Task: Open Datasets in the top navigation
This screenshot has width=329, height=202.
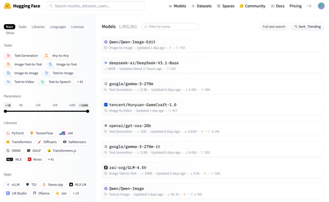Action: pos(201,6)
